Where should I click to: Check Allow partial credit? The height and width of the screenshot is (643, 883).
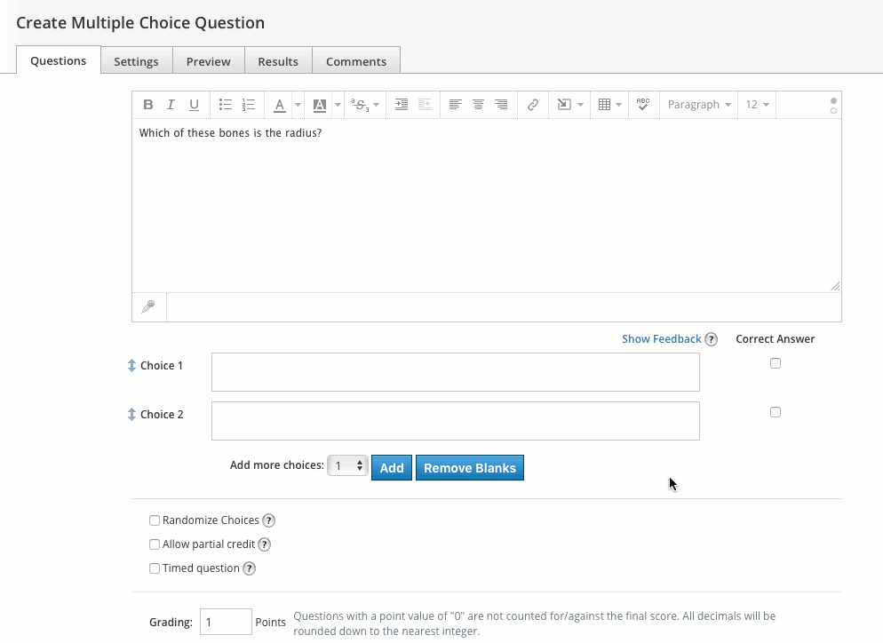click(x=155, y=544)
